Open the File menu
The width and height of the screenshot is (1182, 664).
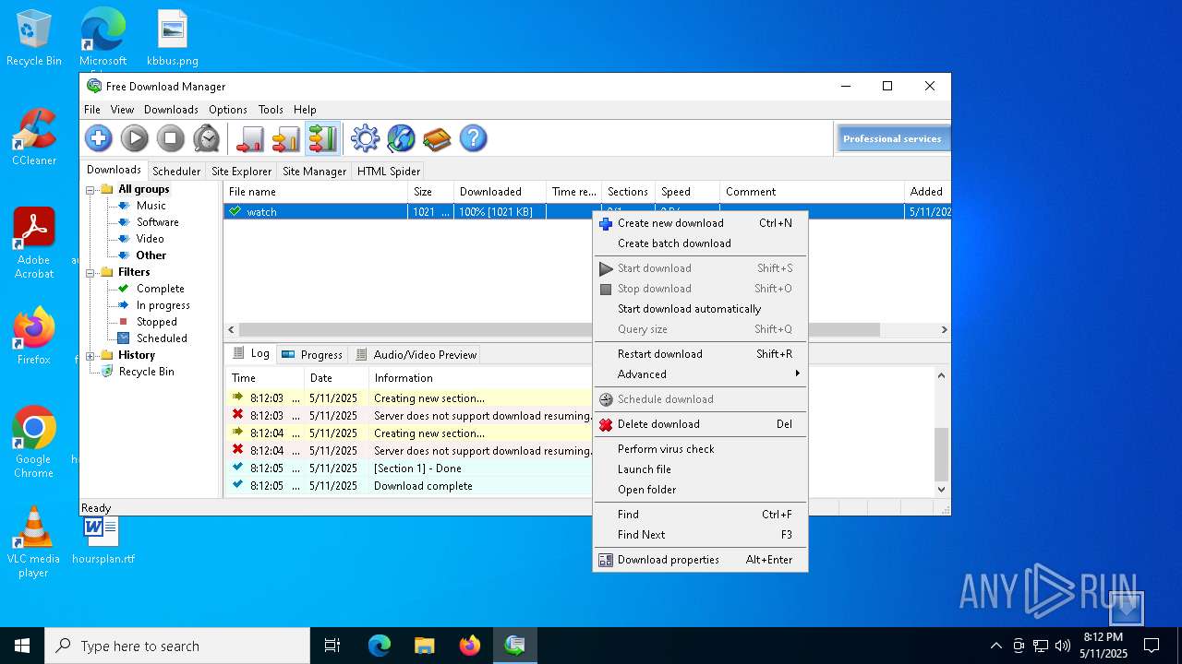92,110
